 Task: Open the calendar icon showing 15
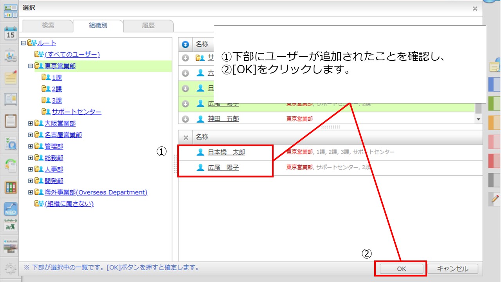coord(11,33)
